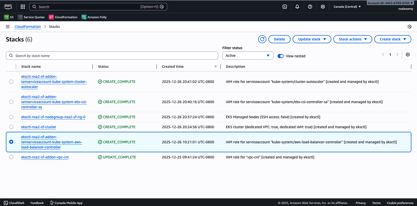Screen dimensions: 417x206
Task: Select aws-load-balancer-controller stack radio button
Action: click(11, 142)
